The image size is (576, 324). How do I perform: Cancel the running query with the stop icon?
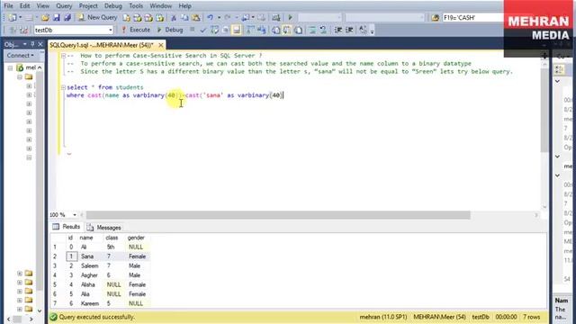click(x=192, y=30)
